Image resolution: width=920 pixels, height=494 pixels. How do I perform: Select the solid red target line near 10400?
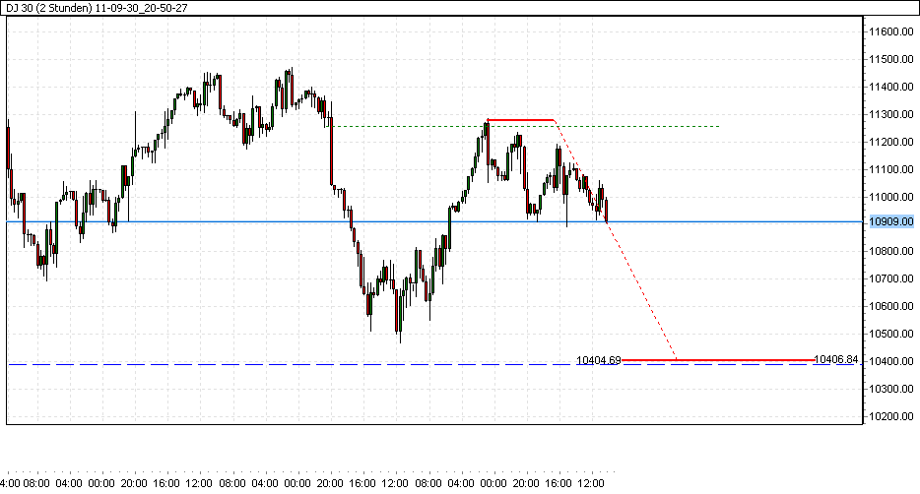pyautogui.click(x=718, y=360)
